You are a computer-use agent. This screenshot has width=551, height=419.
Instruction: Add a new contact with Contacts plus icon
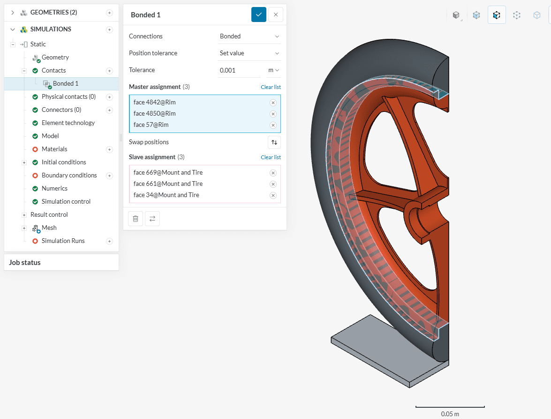(x=109, y=71)
